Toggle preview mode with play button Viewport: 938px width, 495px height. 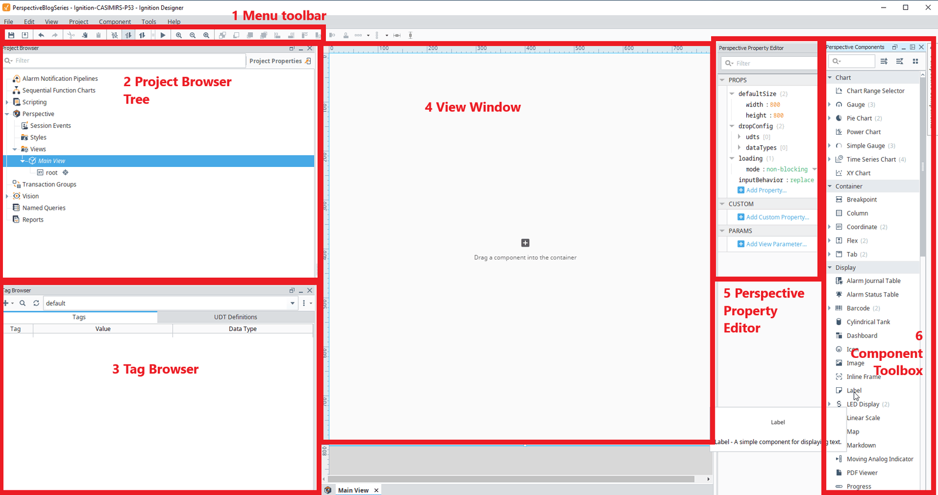(x=163, y=35)
